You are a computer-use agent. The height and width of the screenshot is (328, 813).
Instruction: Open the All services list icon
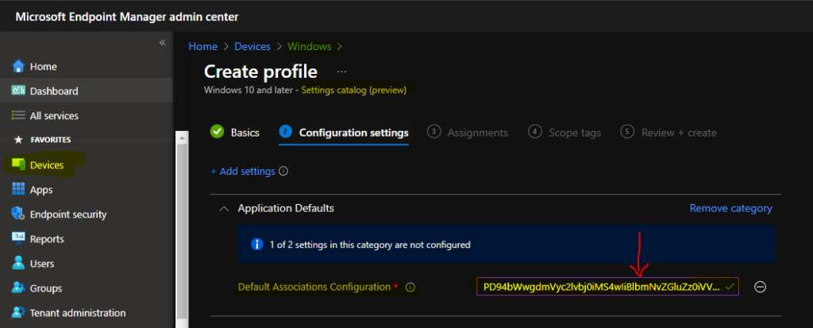pyautogui.click(x=18, y=115)
